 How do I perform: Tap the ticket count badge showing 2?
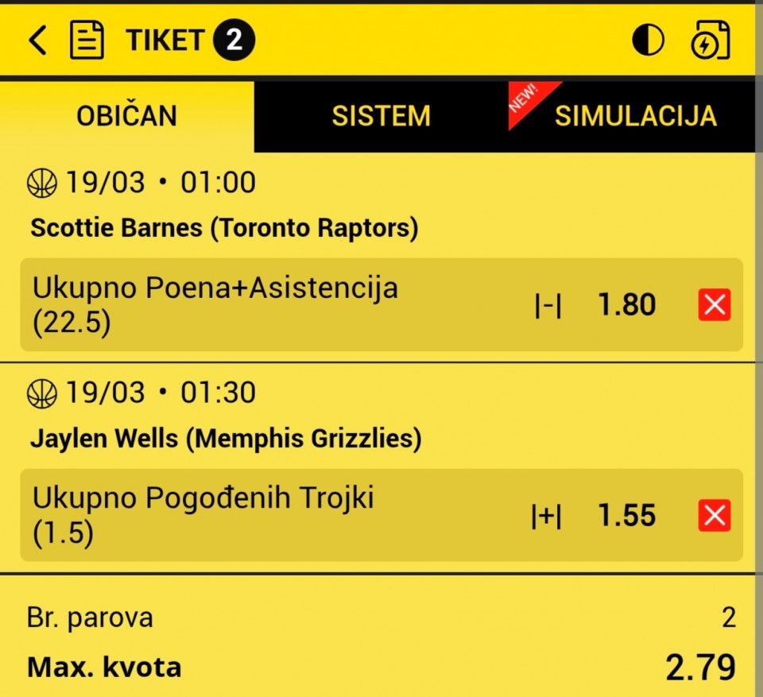[234, 41]
